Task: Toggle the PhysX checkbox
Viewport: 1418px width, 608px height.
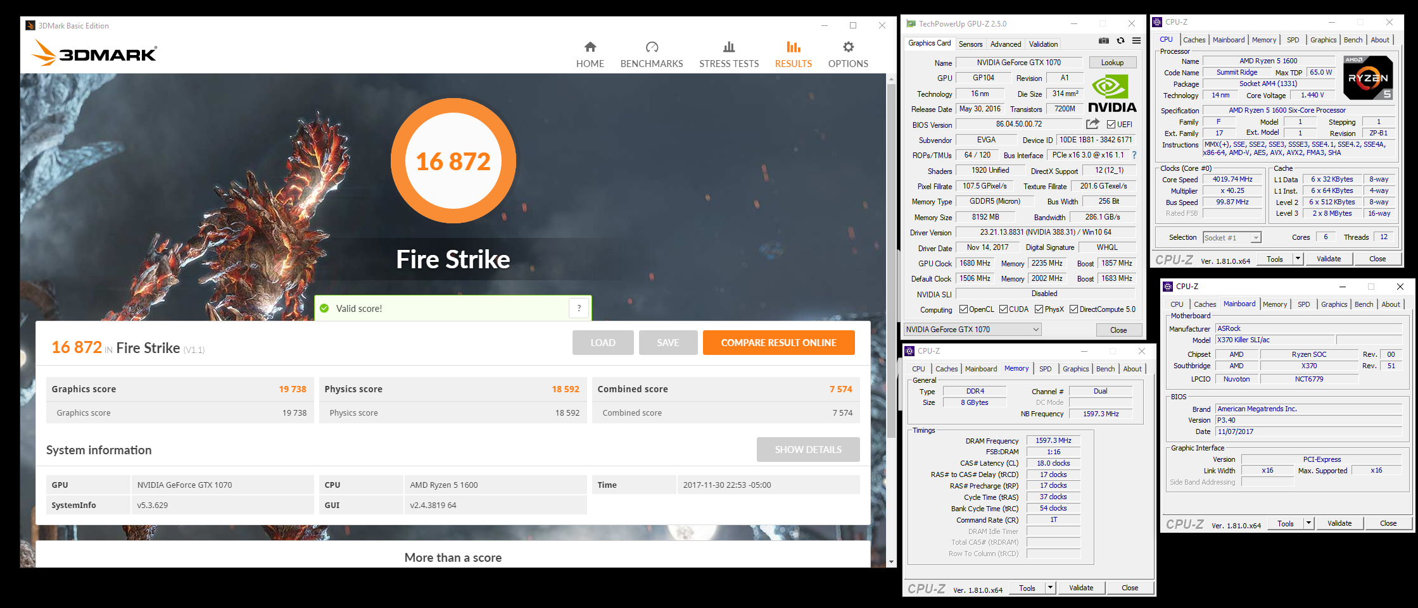Action: (x=1039, y=309)
